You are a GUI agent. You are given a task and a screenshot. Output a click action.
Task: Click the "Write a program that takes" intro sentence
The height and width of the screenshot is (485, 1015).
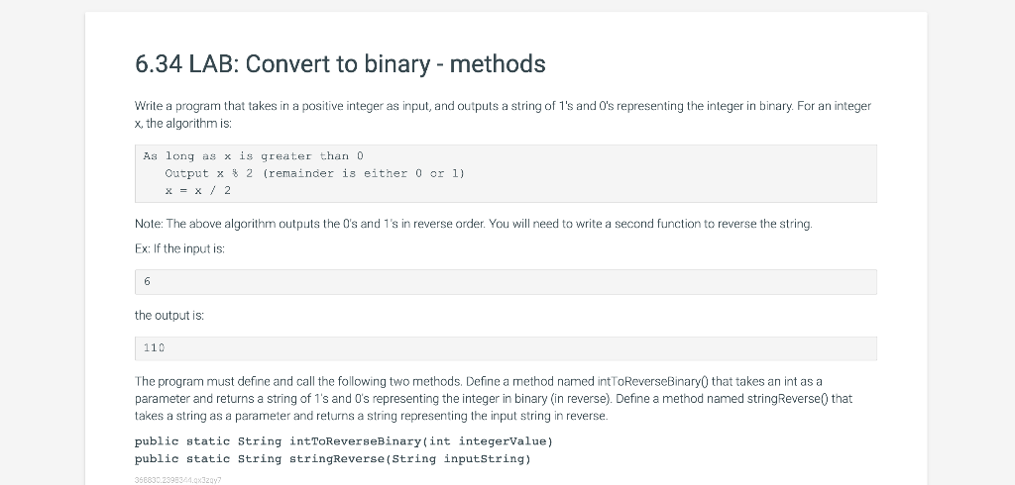[503, 106]
